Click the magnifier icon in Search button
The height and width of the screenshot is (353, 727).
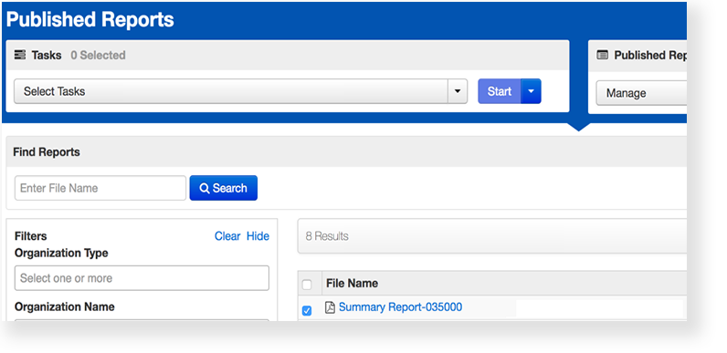tap(205, 188)
